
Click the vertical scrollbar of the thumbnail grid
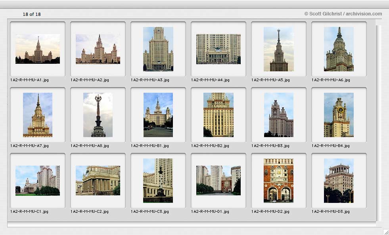[x=379, y=123]
